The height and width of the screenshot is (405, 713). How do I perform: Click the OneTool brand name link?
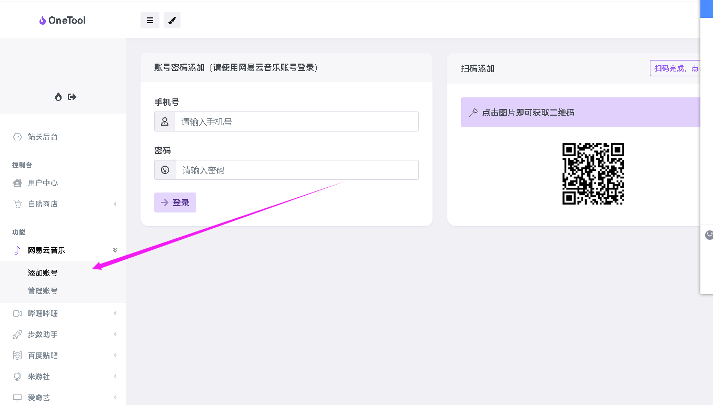(x=67, y=21)
